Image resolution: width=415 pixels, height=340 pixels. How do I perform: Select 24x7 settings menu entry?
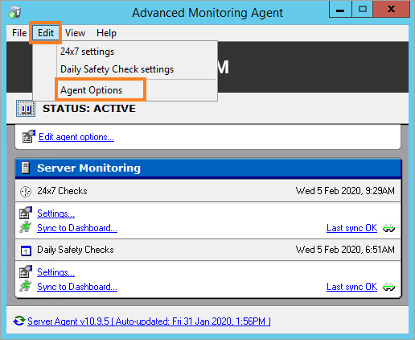pyautogui.click(x=87, y=52)
